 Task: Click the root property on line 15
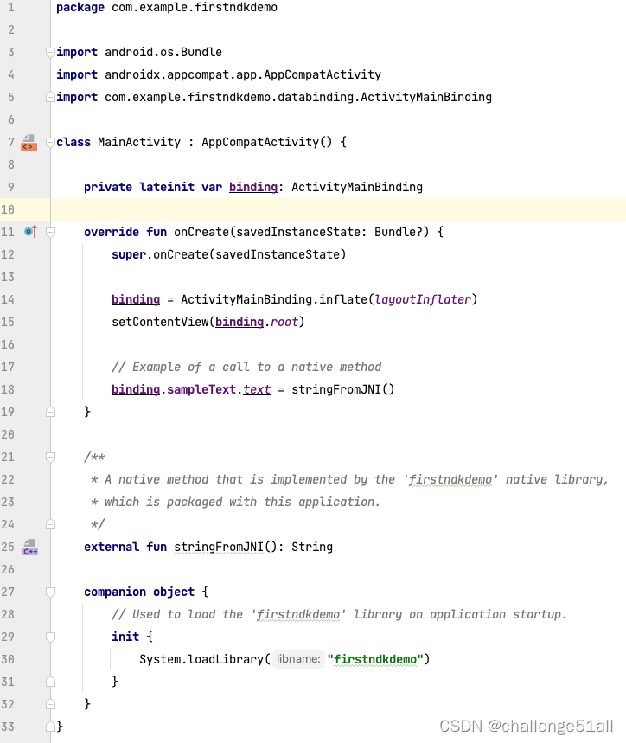point(284,322)
